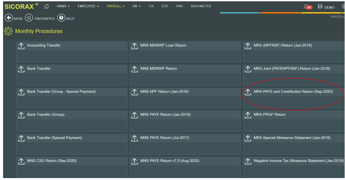Click upload icon for MNS NPF Return
The image size is (345, 180).
click(135, 92)
